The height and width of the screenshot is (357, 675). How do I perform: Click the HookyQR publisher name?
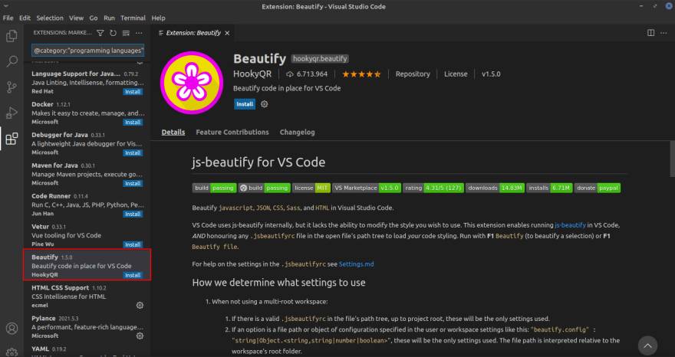252,74
